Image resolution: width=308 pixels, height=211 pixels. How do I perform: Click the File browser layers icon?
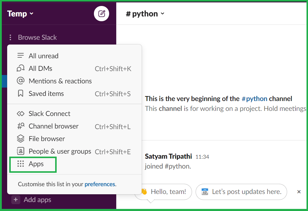point(21,139)
